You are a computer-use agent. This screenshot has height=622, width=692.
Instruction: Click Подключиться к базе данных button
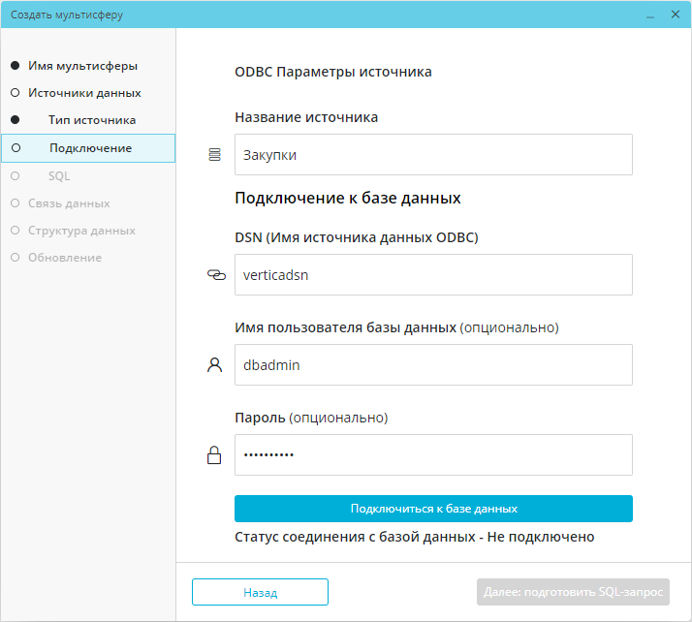coord(433,509)
